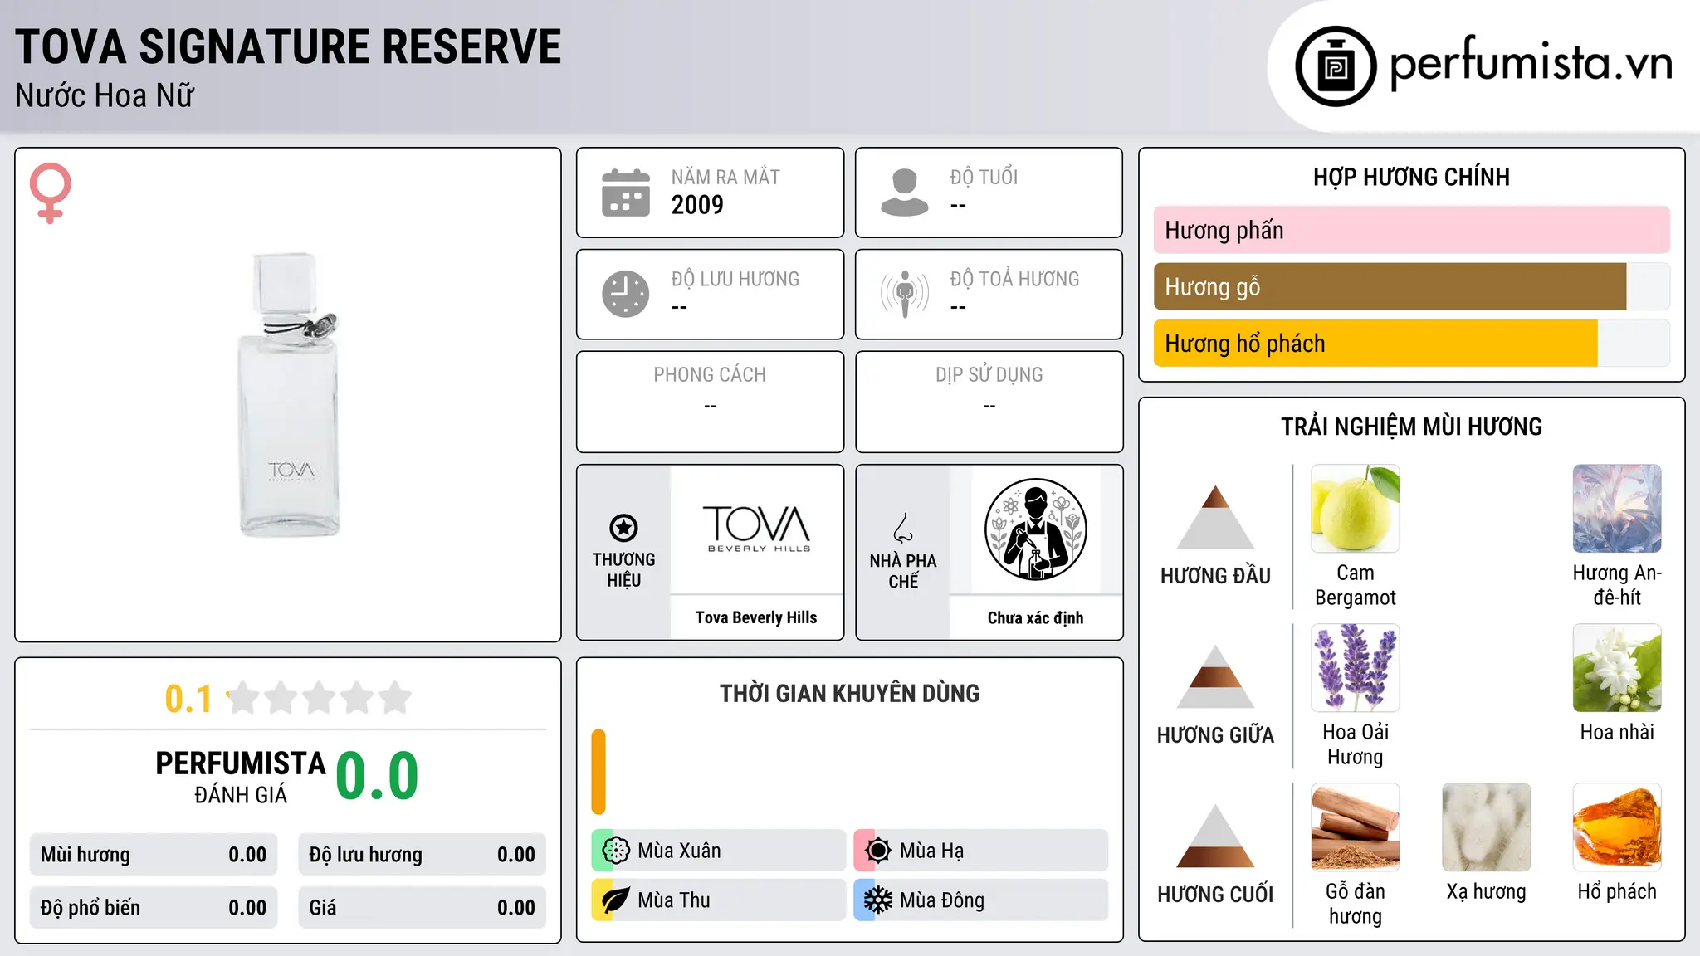Select the Mùa Xuân season label
Image resolution: width=1700 pixels, height=956 pixels.
(x=679, y=851)
